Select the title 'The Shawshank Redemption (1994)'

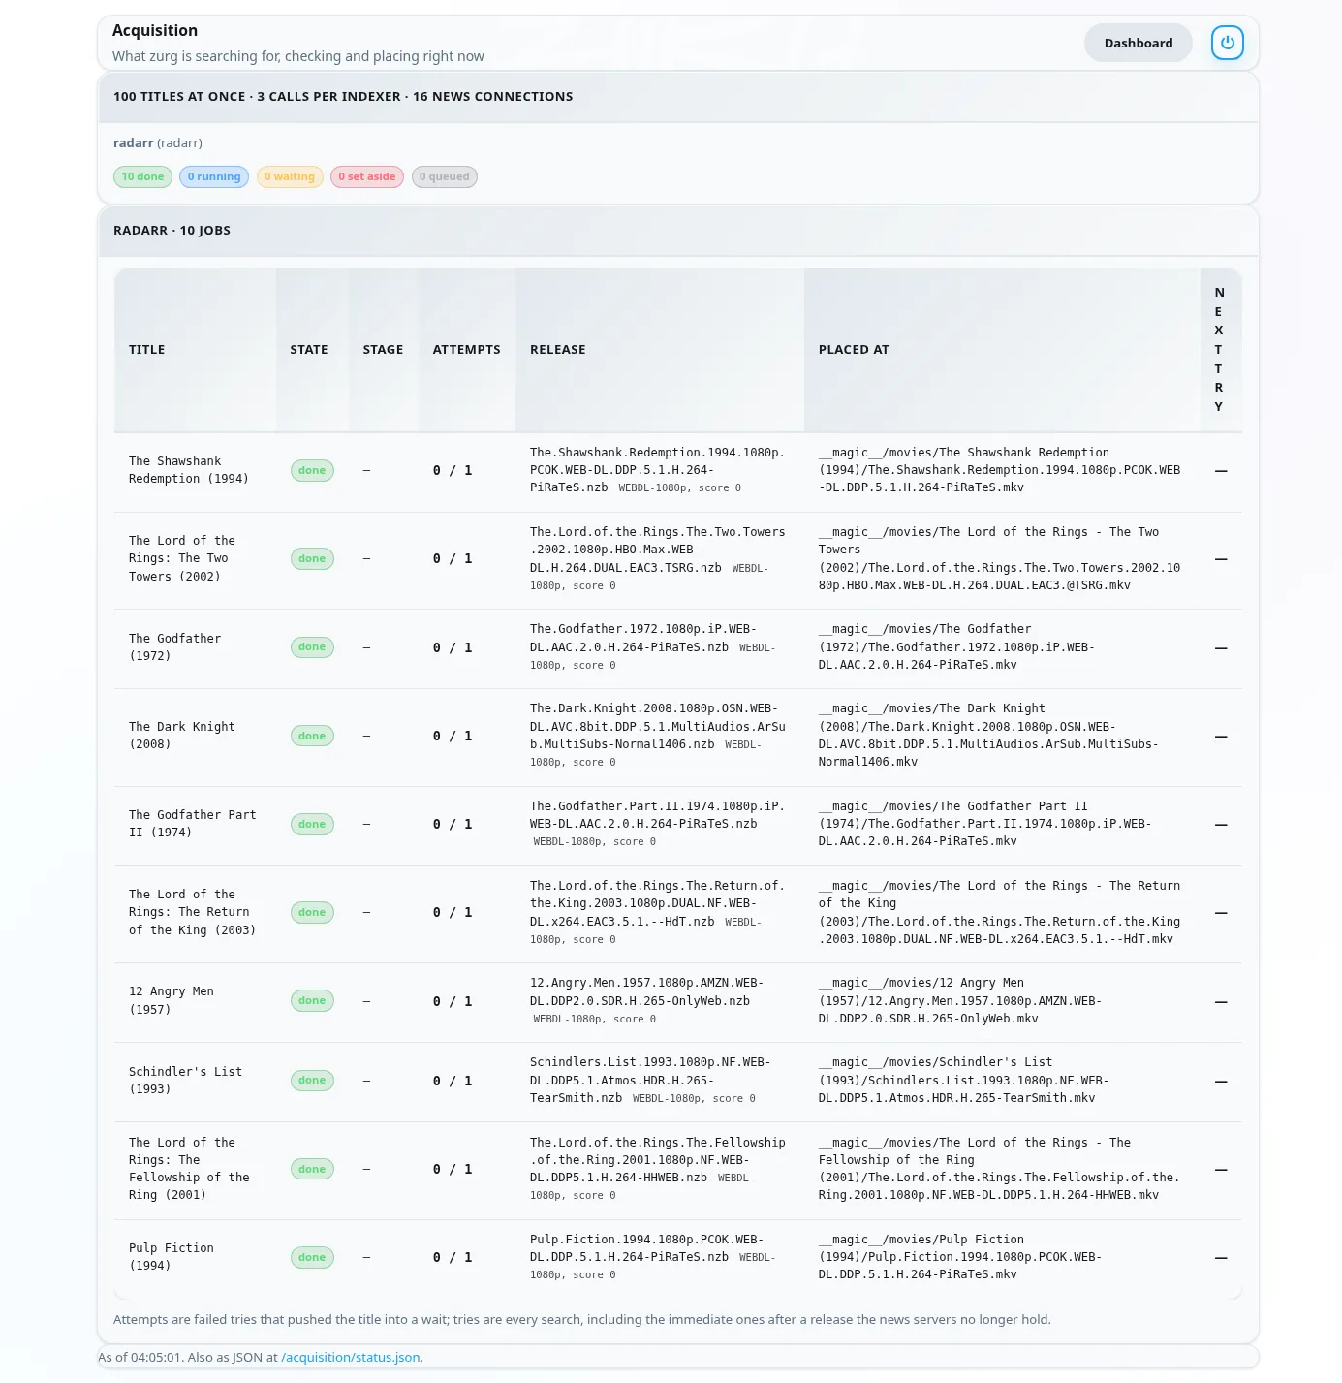[189, 470]
